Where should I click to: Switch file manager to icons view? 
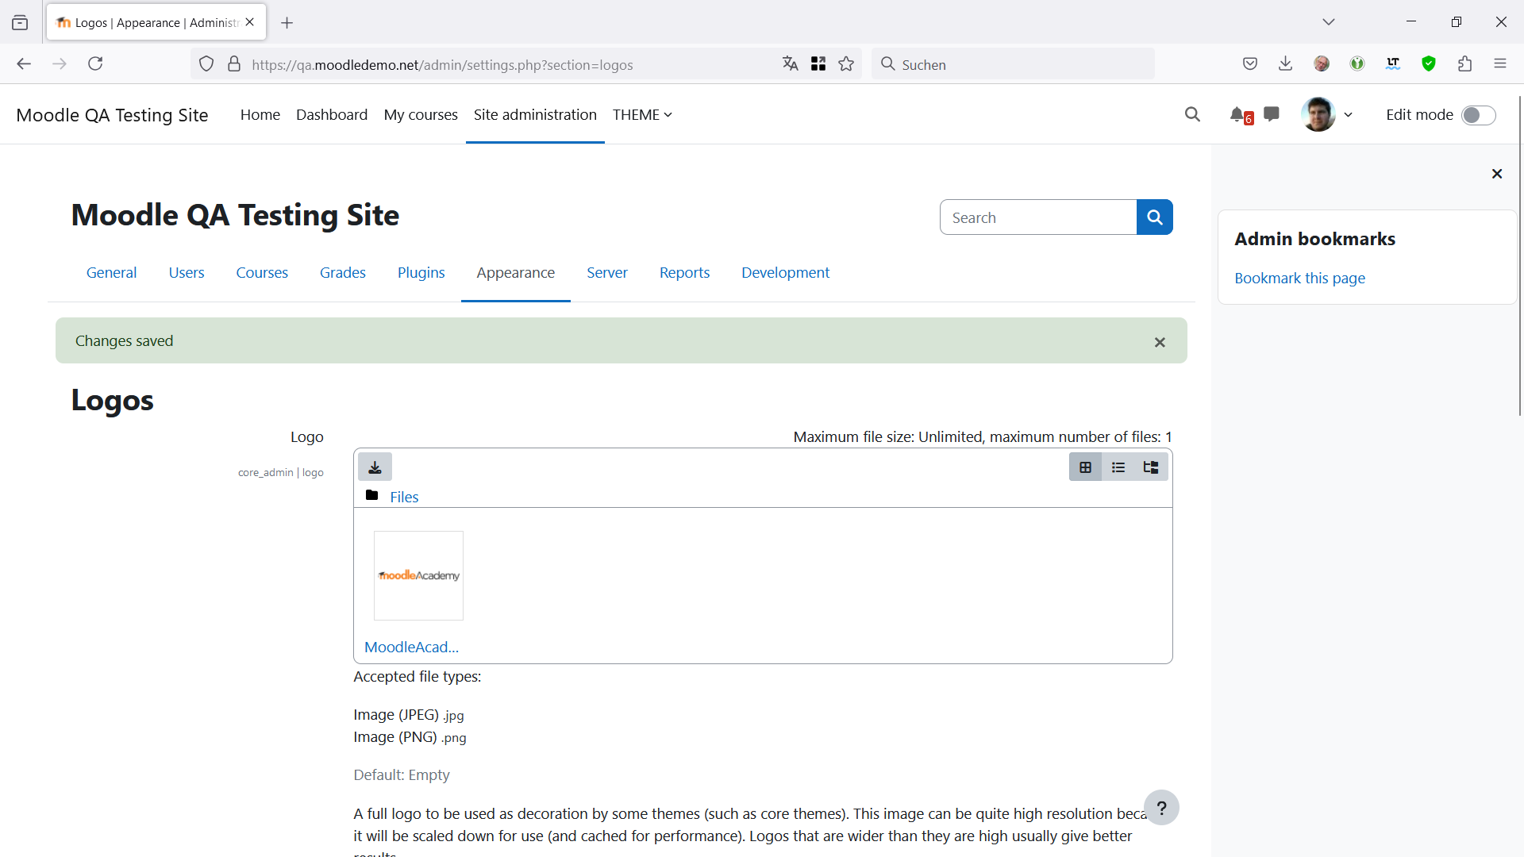pos(1085,467)
